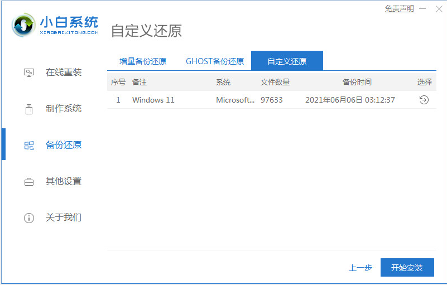Open 备份还原 in the sidebar
This screenshot has width=447, height=285.
pyautogui.click(x=64, y=145)
